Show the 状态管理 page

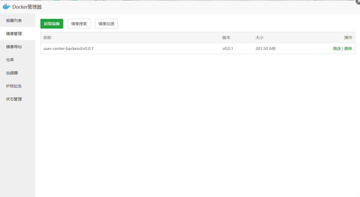18,99
